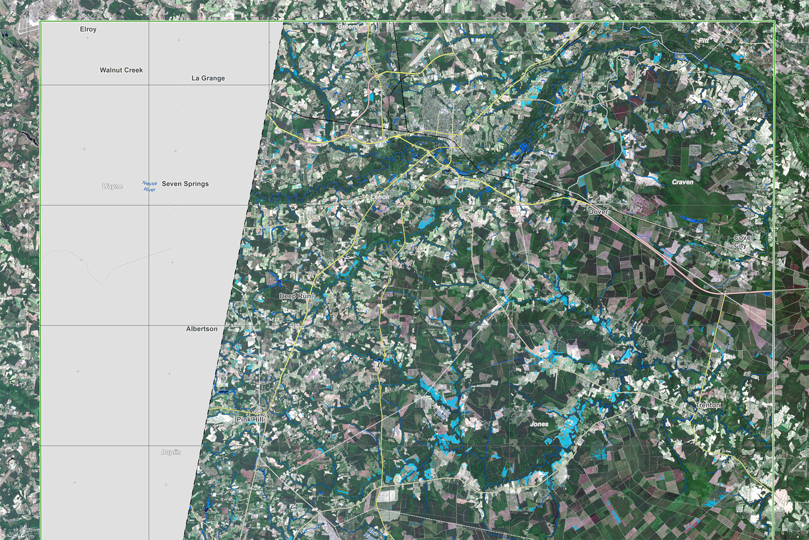Select the Trenton town label
Image resolution: width=809 pixels, height=540 pixels.
pos(708,405)
